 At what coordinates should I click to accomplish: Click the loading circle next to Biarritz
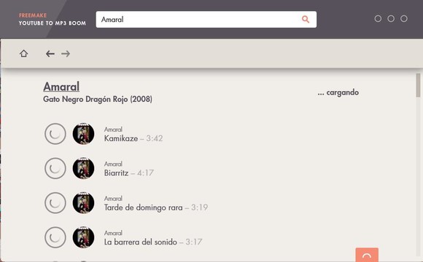coord(55,168)
